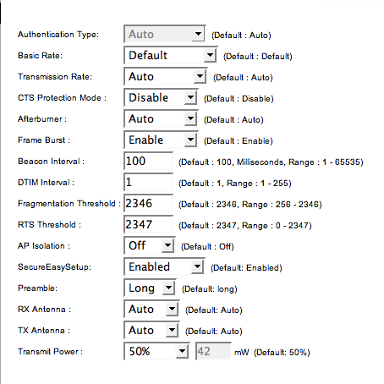Click the 'RTS Threshold :' label

49,225
